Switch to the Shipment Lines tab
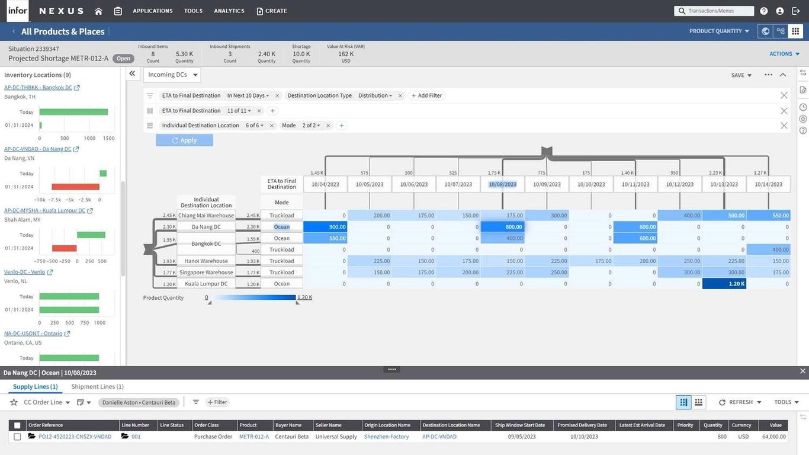This screenshot has width=809, height=455. [x=97, y=386]
